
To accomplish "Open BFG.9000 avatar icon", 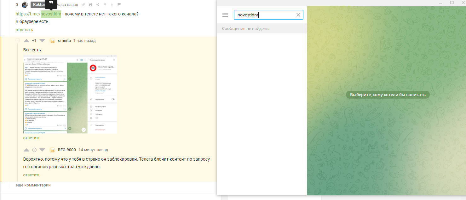I will click(x=53, y=150).
